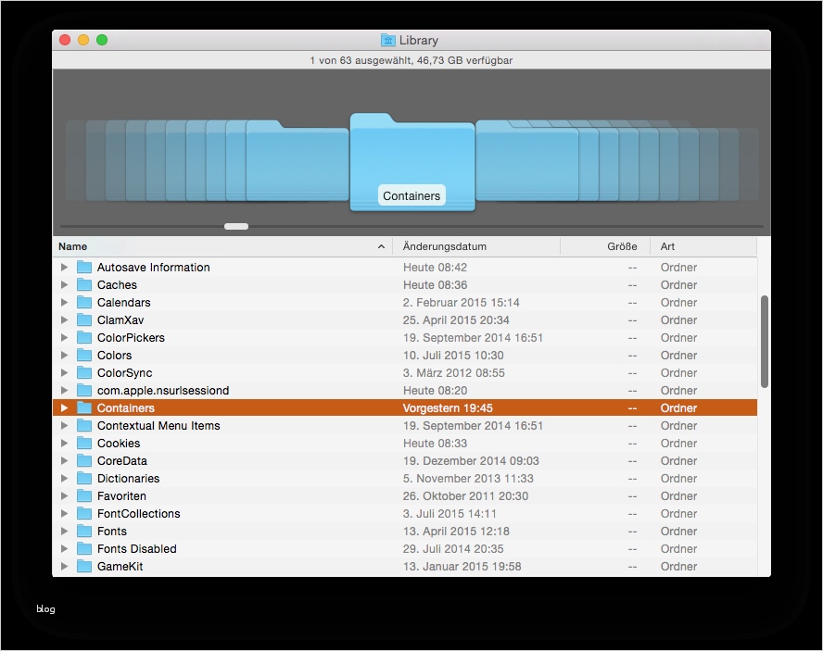Viewport: 823px width, 651px height.
Task: Click the Calendars folder icon
Action: click(84, 302)
